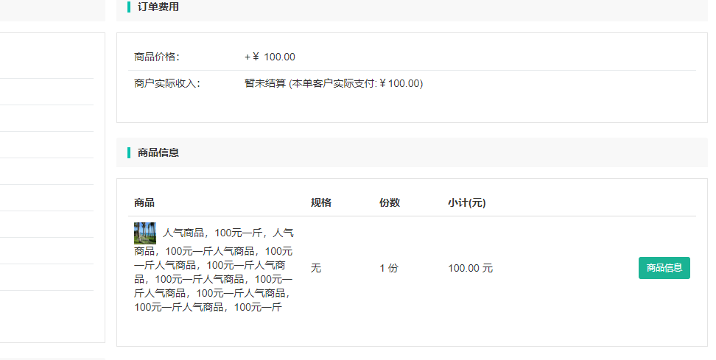Click the specification value 无
This screenshot has height=360, width=716.
click(316, 268)
